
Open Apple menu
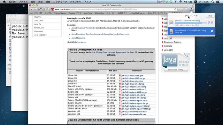point(5,2)
